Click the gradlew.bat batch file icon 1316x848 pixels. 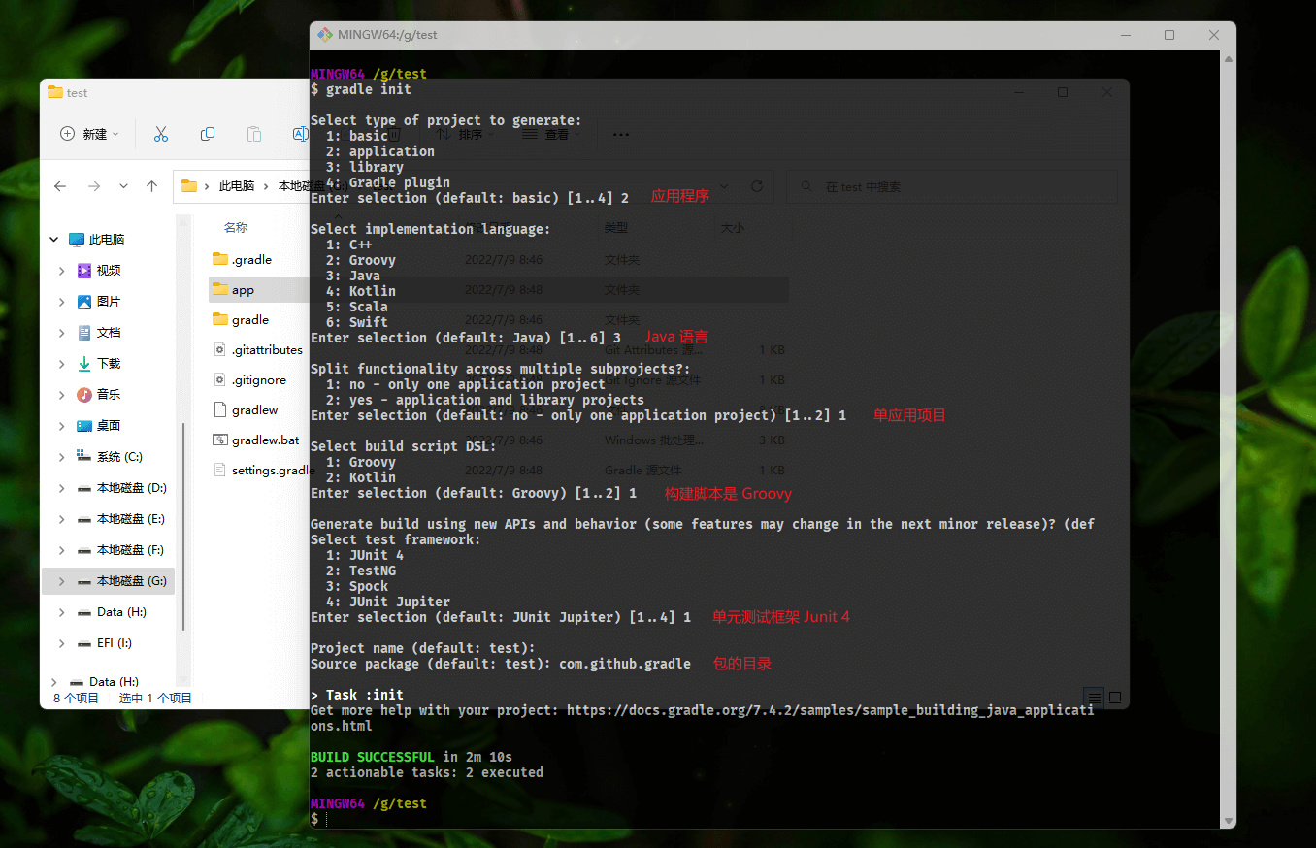[219, 440]
